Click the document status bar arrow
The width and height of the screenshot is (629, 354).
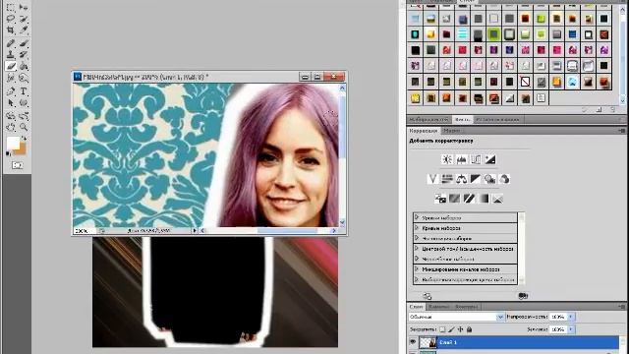(195, 231)
